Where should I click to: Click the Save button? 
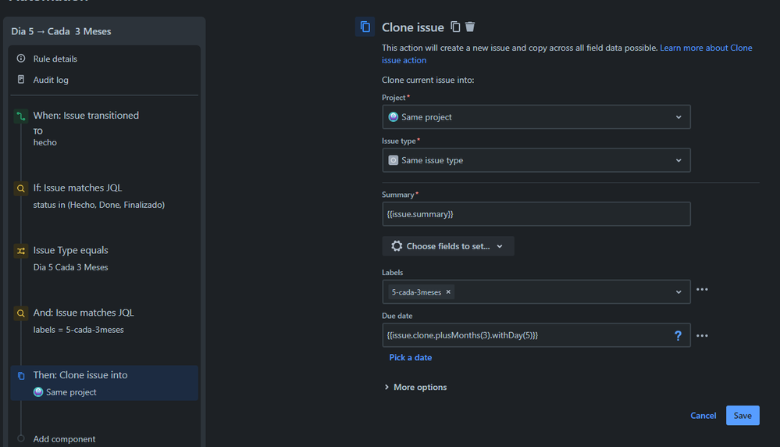tap(743, 415)
